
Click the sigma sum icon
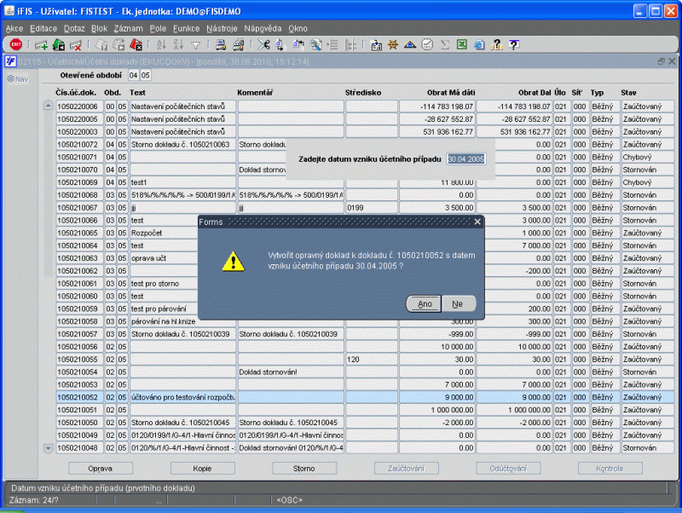click(444, 44)
